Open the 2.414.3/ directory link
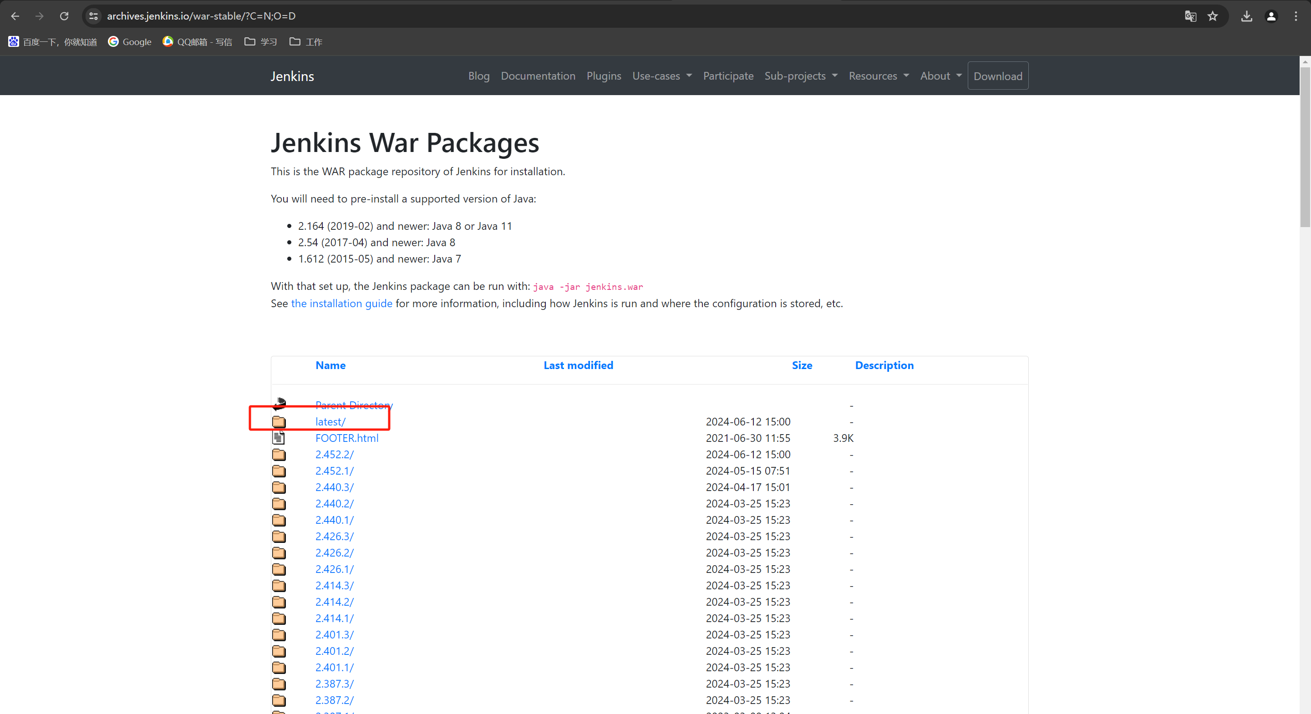The height and width of the screenshot is (714, 1311). (335, 586)
